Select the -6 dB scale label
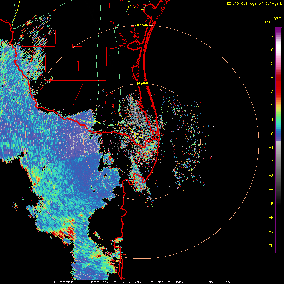The image size is (284, 284). 271,217
